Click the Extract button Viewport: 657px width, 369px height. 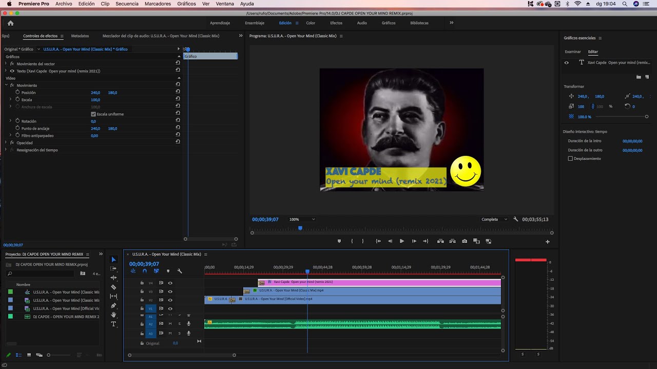[x=452, y=241]
